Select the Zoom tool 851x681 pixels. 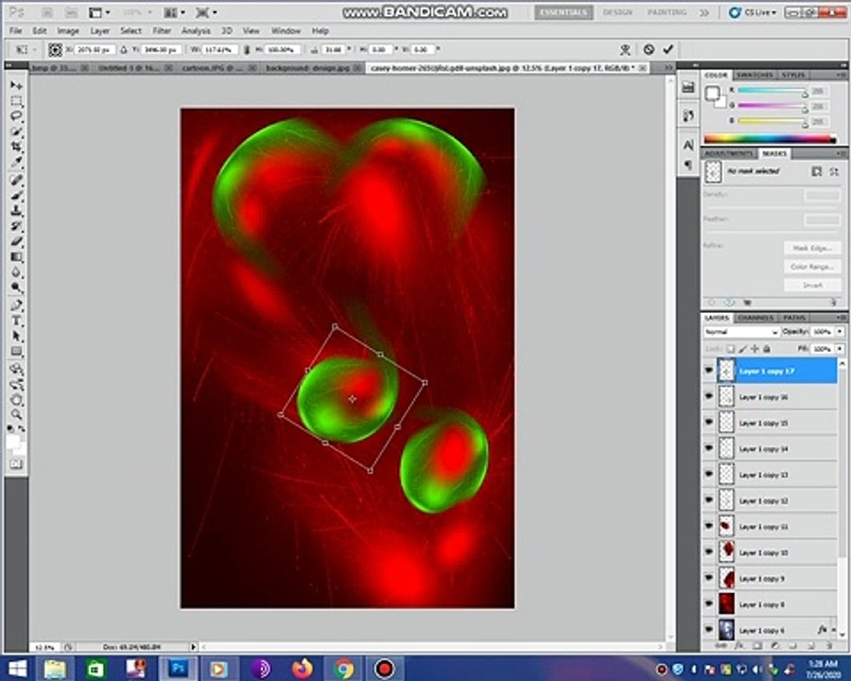[x=16, y=415]
